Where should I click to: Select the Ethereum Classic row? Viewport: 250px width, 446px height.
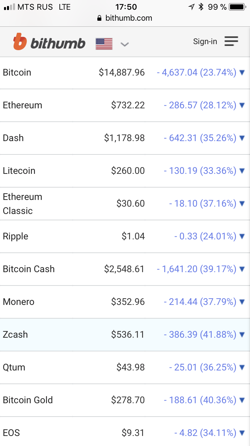point(22,204)
